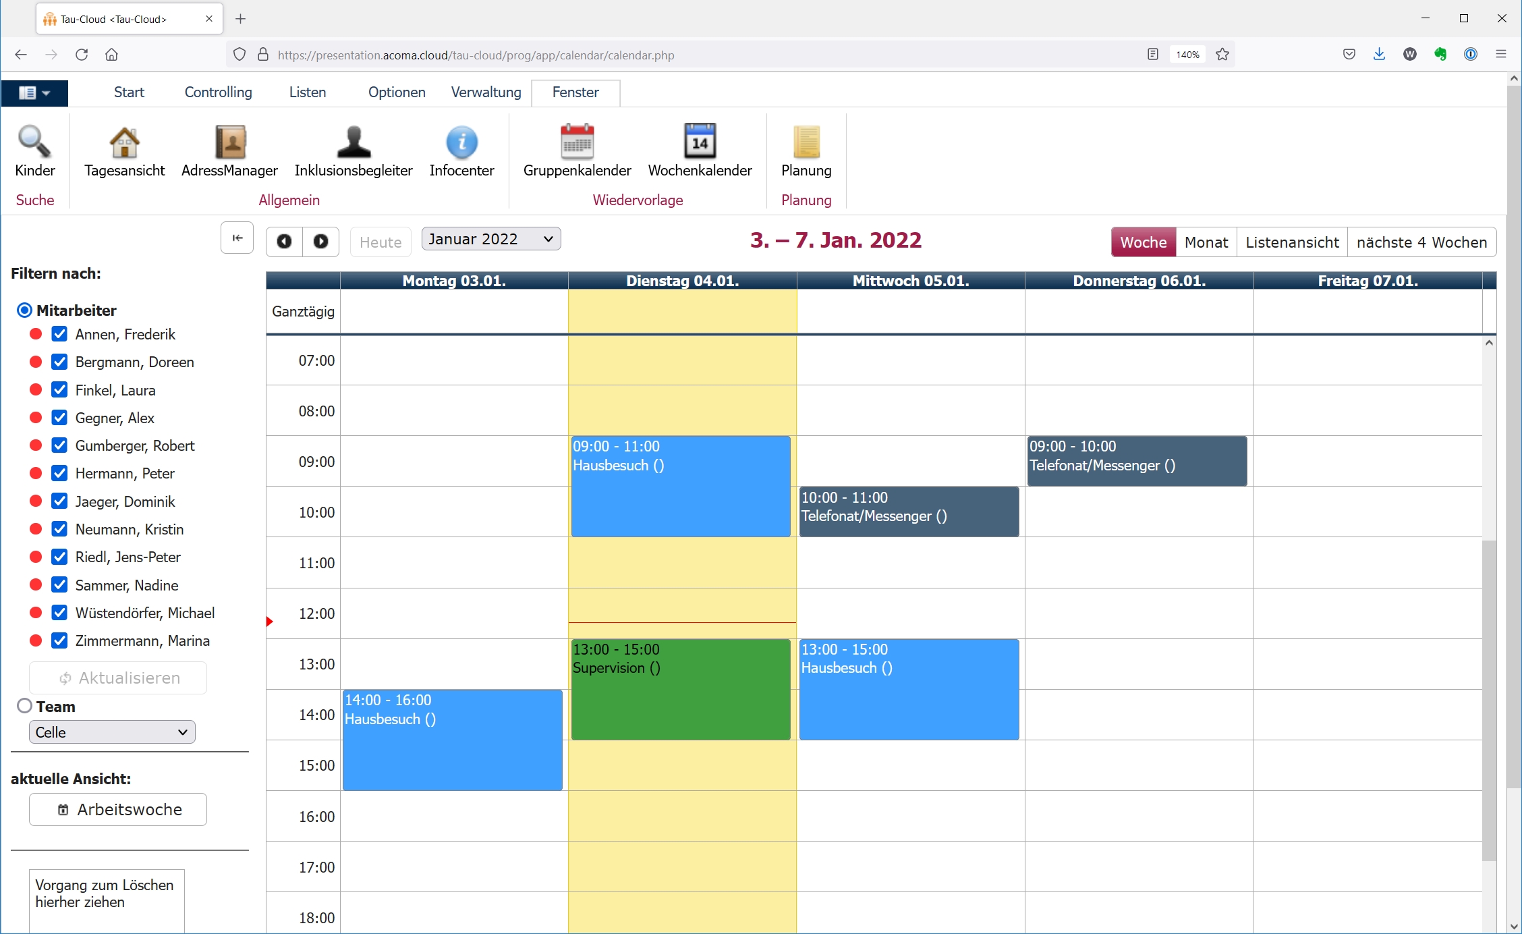
Task: Open the Gruppenkalender calendar icon
Action: [577, 142]
